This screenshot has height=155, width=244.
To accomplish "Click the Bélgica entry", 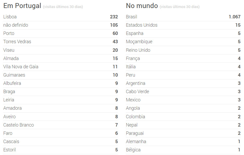I will tap(133, 150).
